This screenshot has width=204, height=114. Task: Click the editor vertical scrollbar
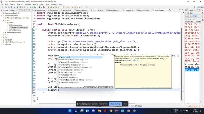point(181,64)
